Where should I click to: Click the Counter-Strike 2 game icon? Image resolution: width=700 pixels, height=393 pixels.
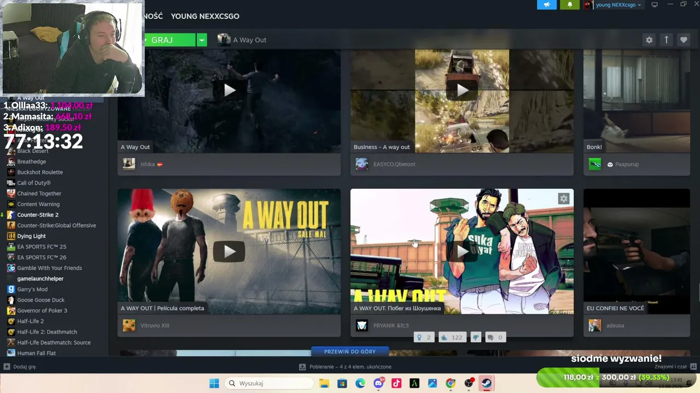[x=11, y=215]
